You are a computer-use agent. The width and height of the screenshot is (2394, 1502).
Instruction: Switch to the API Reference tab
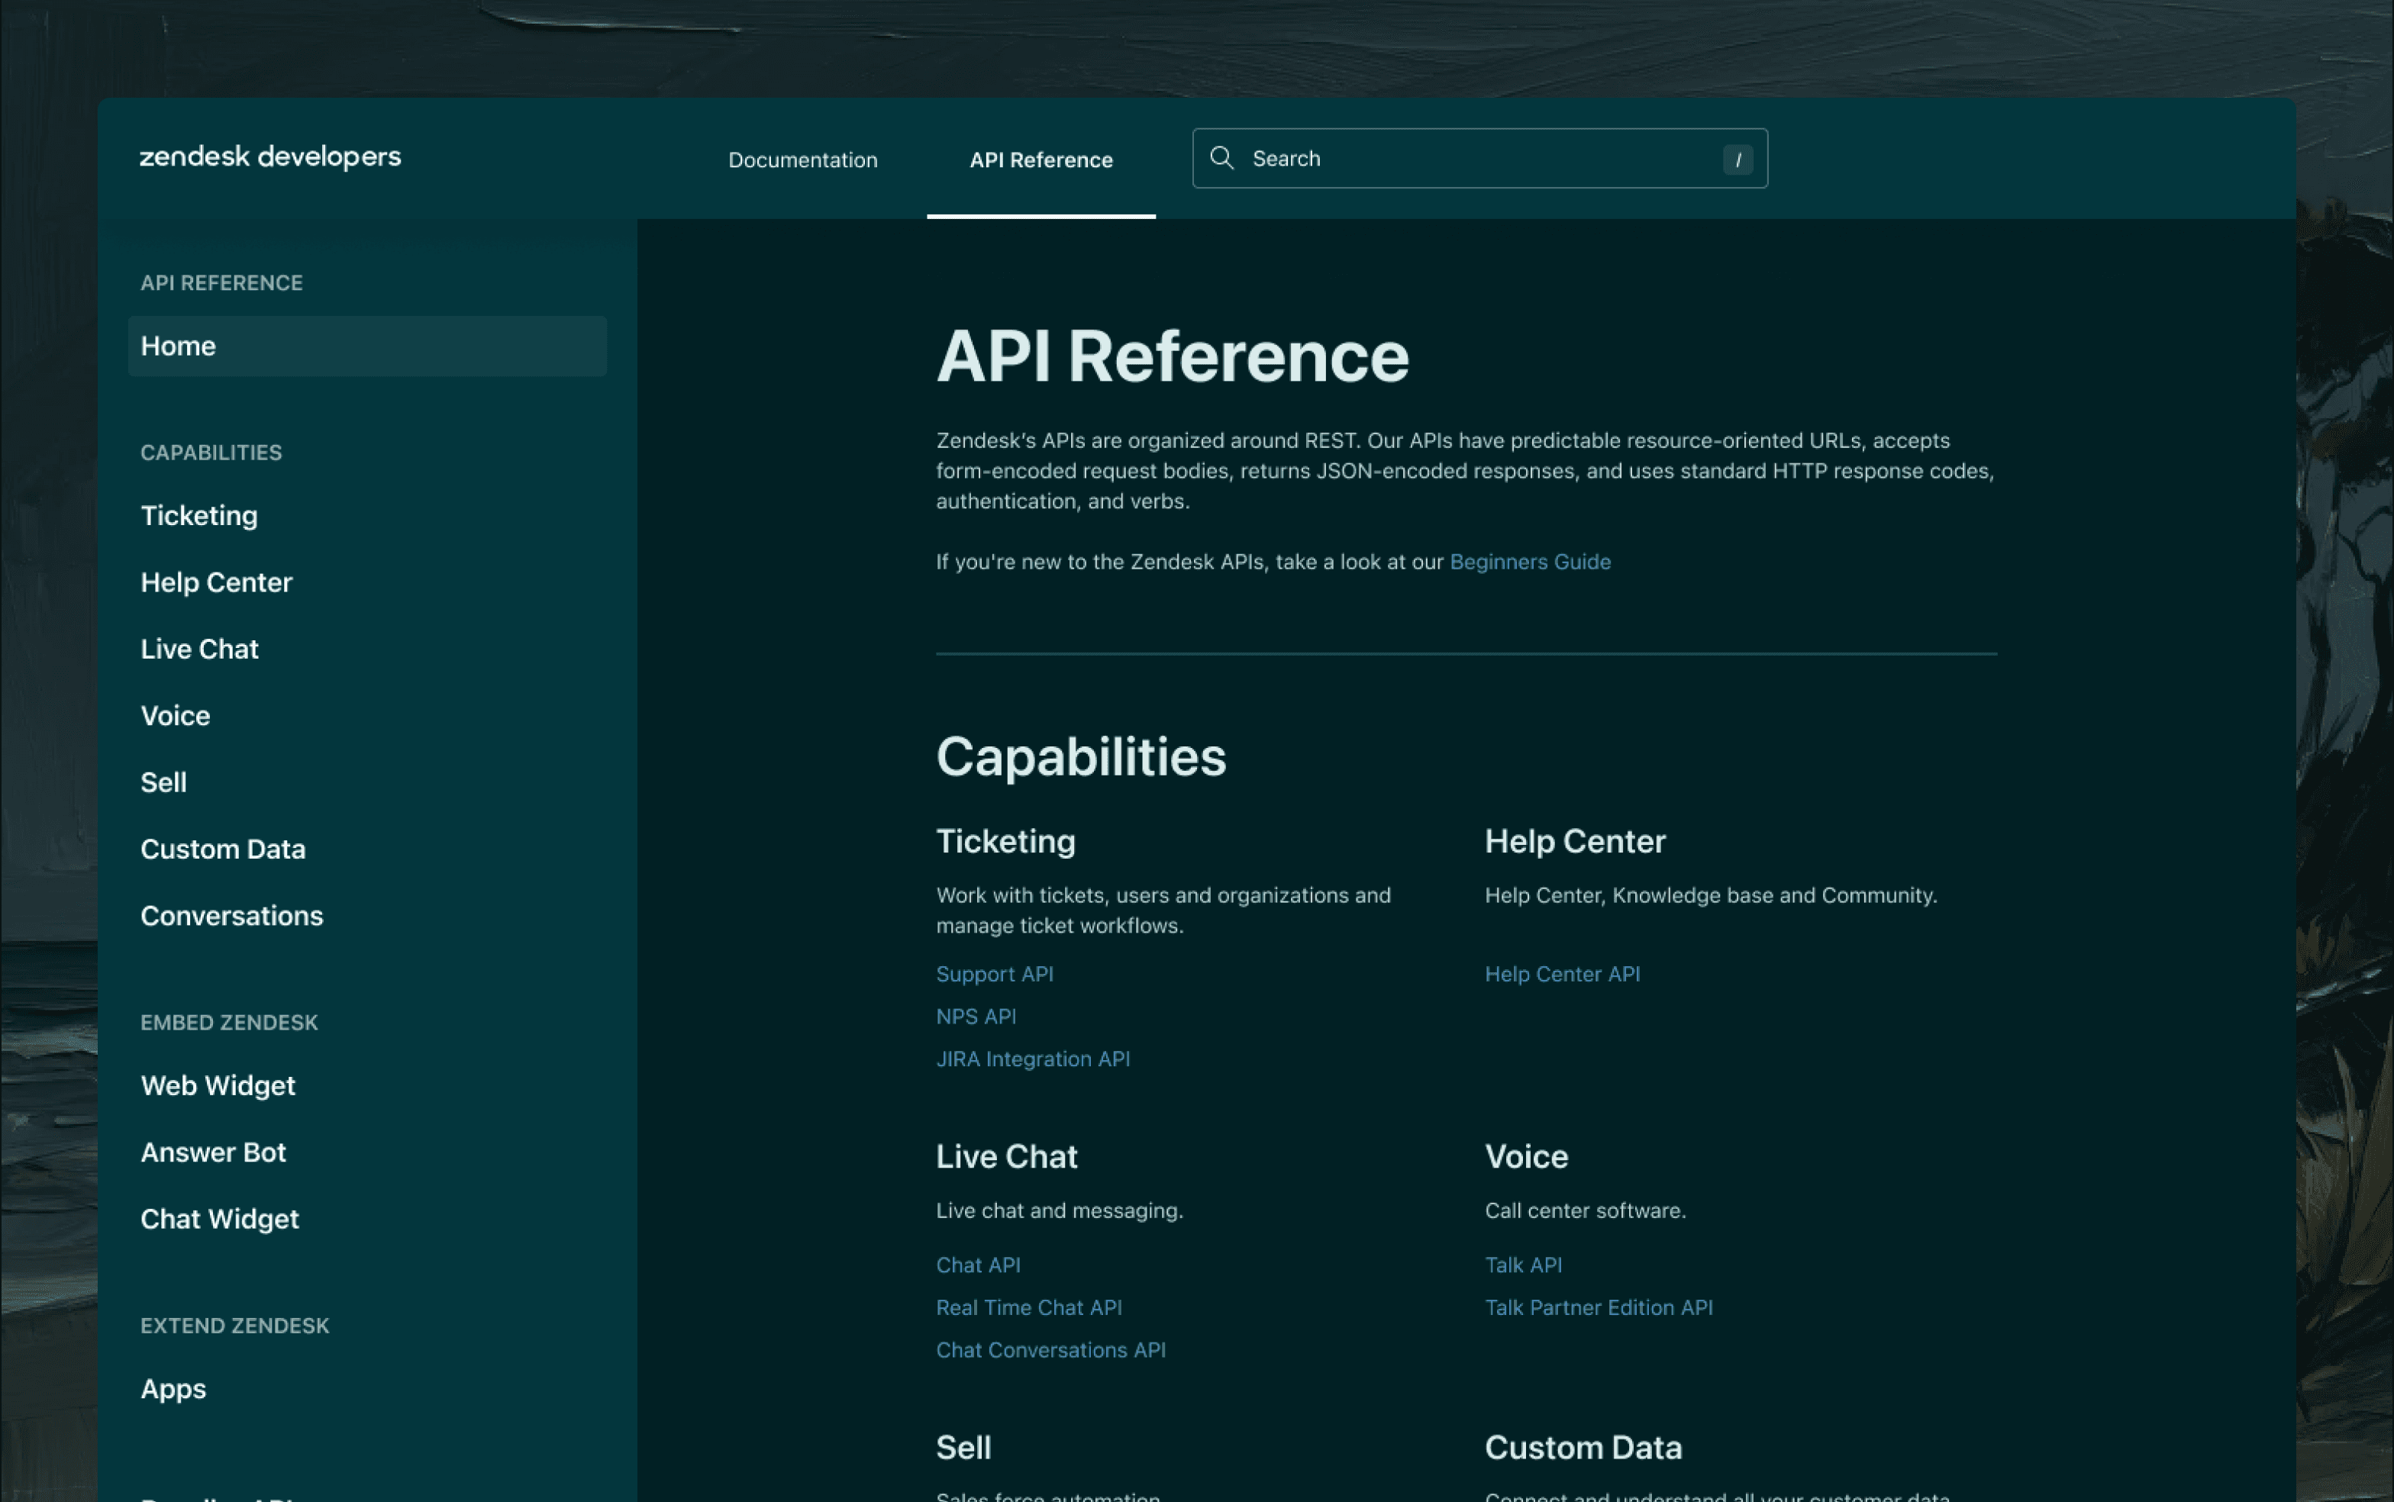(x=1041, y=160)
